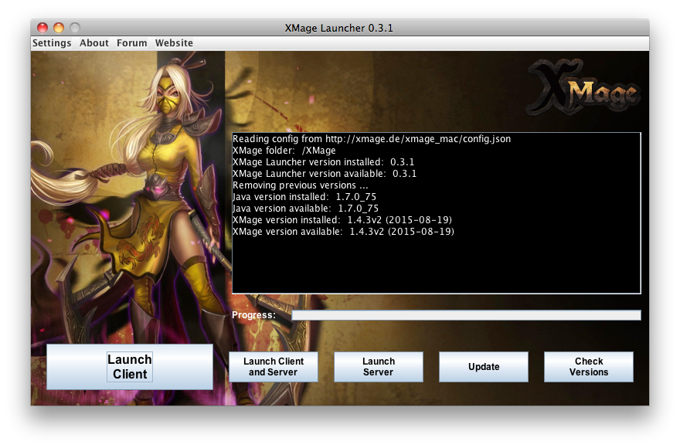
Task: Click 'XMage Launcher version available: 0.3.1' line
Action: click(x=325, y=174)
